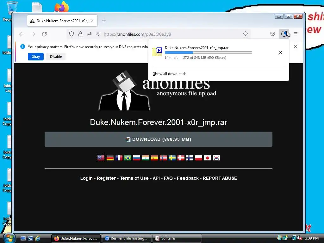The width and height of the screenshot is (324, 243).
Task: Click the muted volume tray icon
Action: coord(300,238)
